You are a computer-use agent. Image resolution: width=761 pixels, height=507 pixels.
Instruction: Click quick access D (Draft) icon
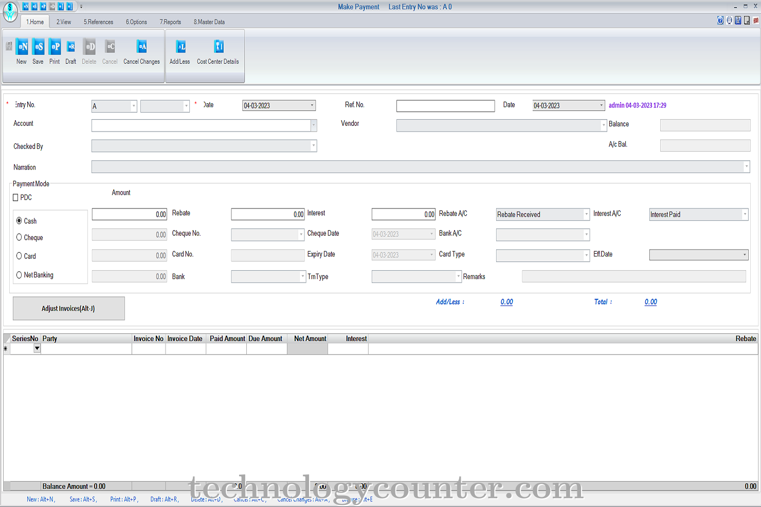click(52, 6)
